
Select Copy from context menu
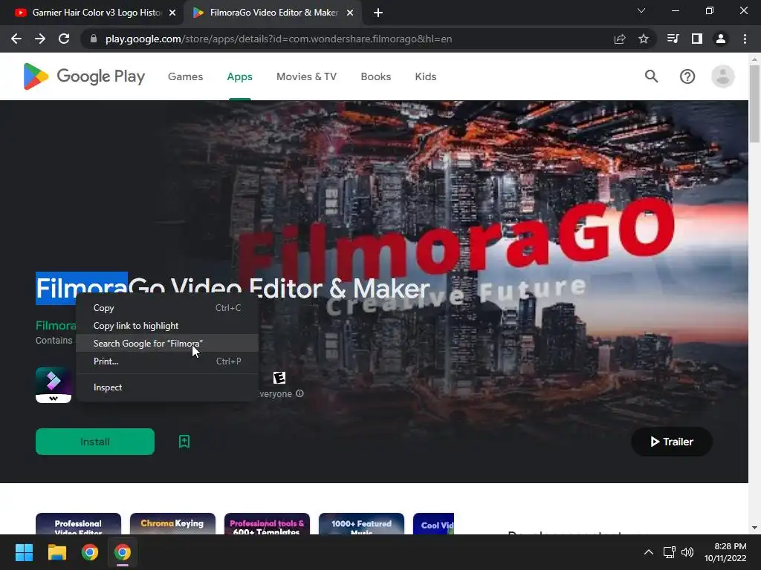(167, 308)
